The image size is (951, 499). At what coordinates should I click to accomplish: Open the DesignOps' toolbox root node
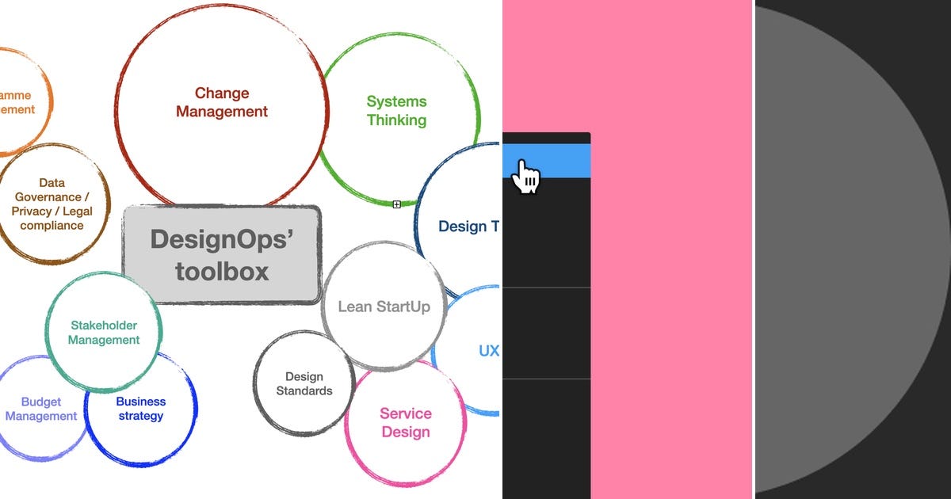pos(222,255)
